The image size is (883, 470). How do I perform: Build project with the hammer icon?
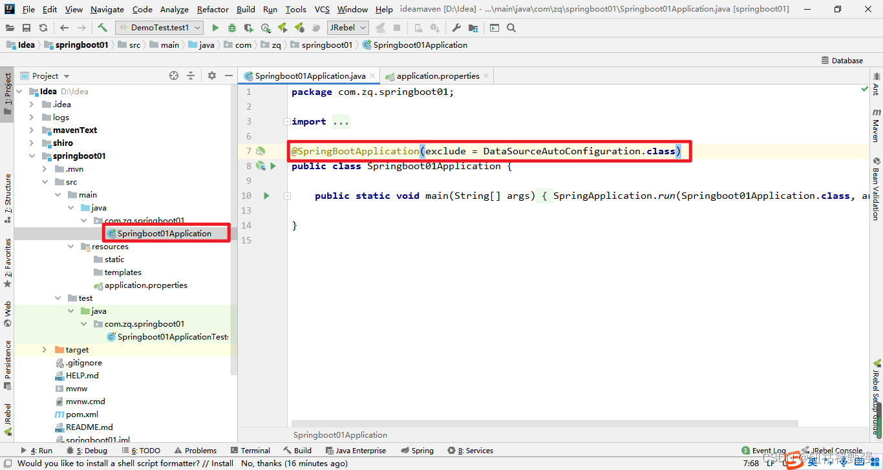point(102,28)
